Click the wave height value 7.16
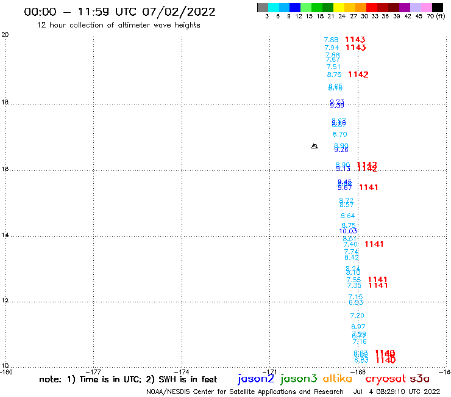 click(x=360, y=341)
